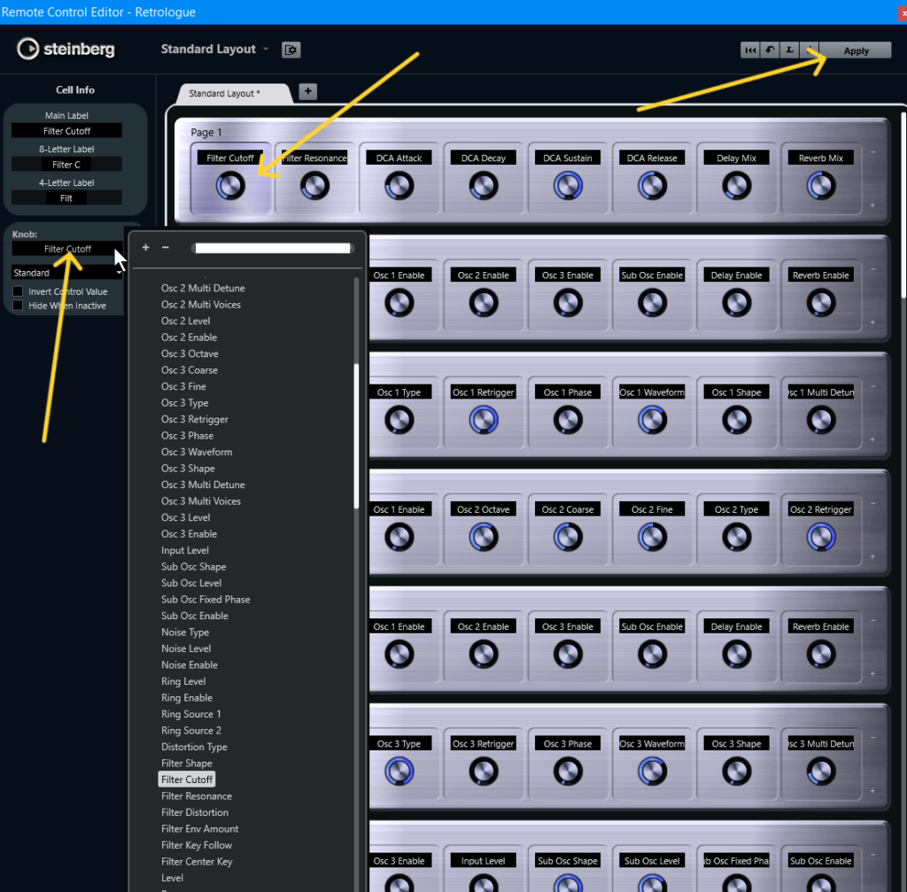Image resolution: width=907 pixels, height=892 pixels.
Task: Click the DCA Release knob
Action: [x=653, y=186]
